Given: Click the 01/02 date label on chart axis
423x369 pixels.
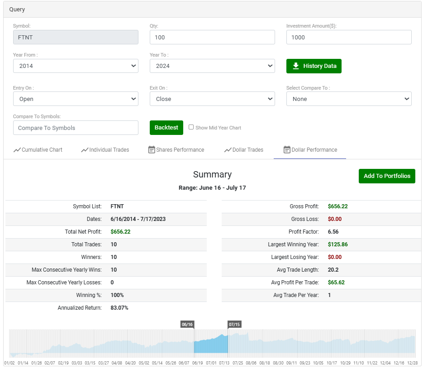Looking at the screenshot, I should (x=10, y=363).
